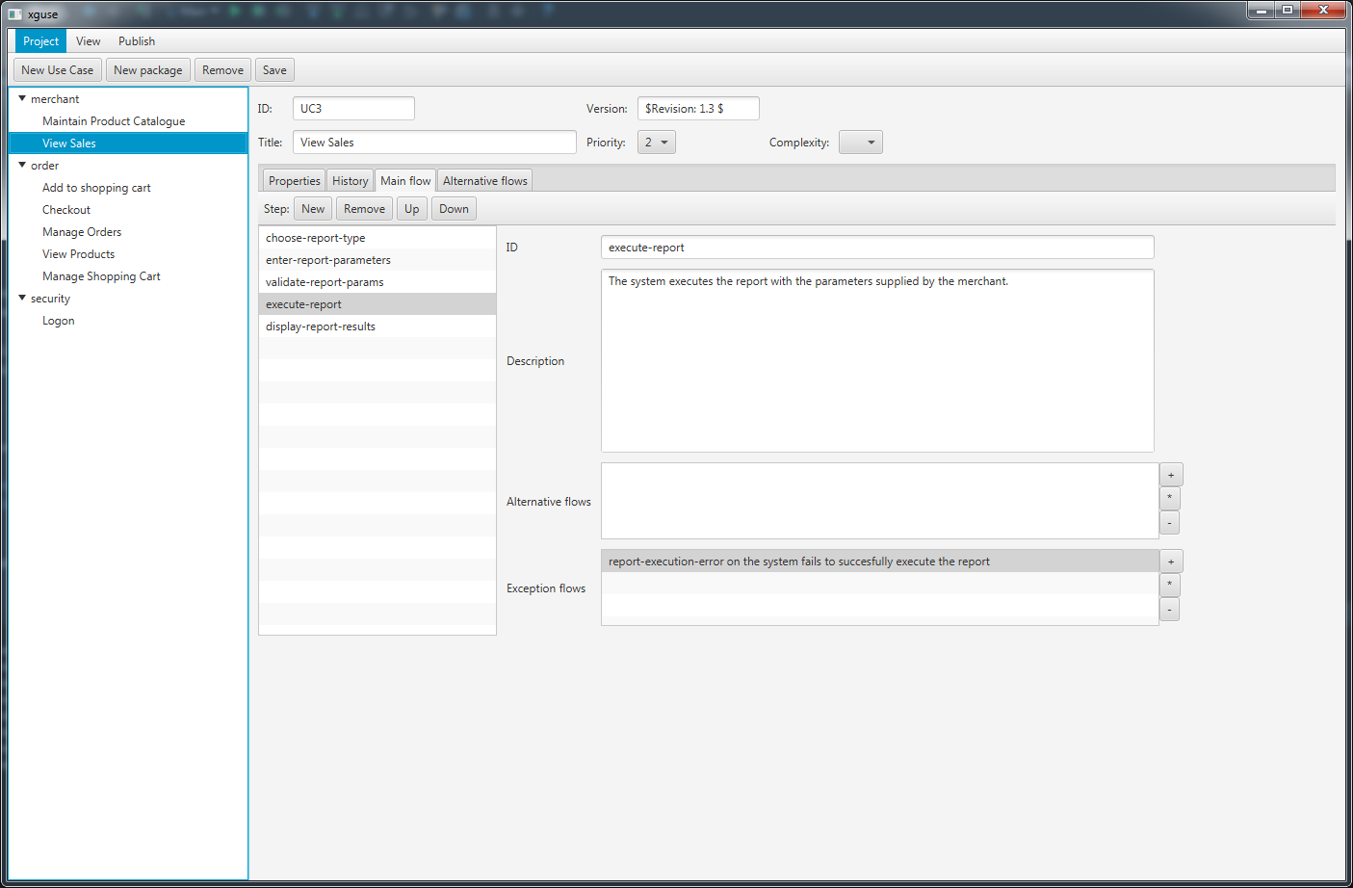Select the View Products use case
This screenshot has width=1353, height=888.
point(128,254)
